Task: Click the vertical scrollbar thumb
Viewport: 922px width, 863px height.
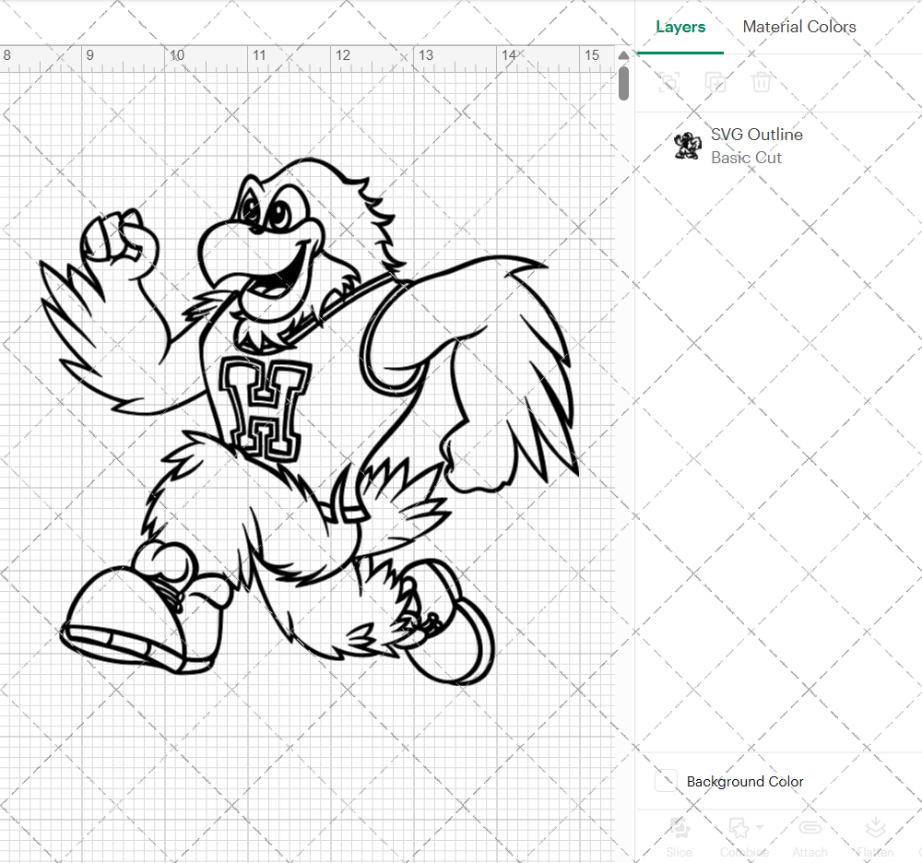Action: [x=624, y=83]
